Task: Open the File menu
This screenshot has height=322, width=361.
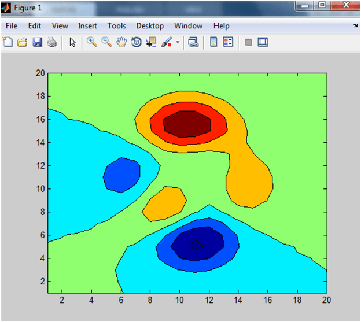Action: 12,26
